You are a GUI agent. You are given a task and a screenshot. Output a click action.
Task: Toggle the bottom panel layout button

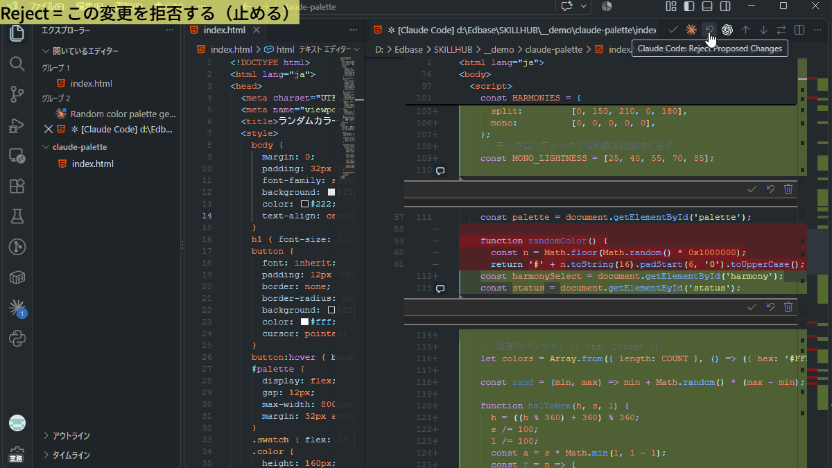click(707, 6)
